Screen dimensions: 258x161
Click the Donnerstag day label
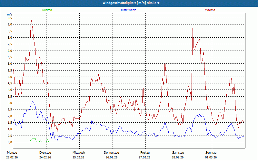(x=111, y=153)
